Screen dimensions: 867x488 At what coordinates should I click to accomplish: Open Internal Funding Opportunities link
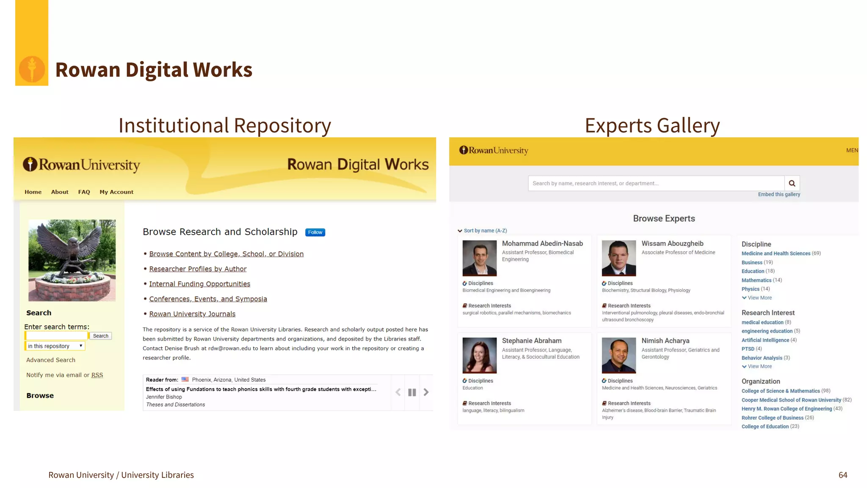pyautogui.click(x=199, y=284)
